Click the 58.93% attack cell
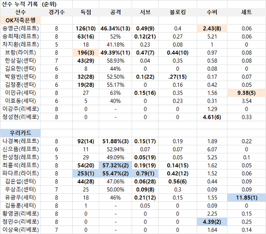 (x=115, y=61)
